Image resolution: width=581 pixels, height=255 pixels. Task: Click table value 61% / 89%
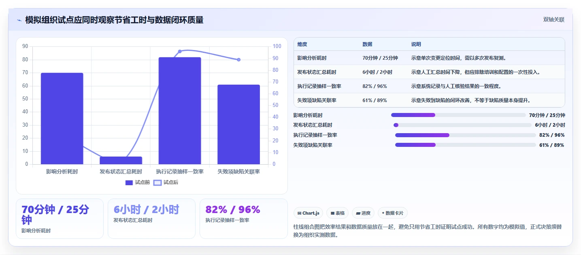click(375, 100)
